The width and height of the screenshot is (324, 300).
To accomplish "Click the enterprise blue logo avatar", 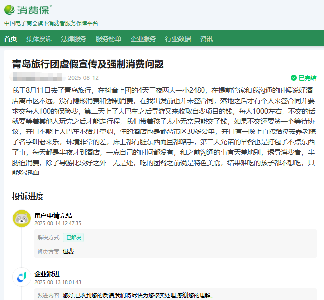I will coord(22,277).
